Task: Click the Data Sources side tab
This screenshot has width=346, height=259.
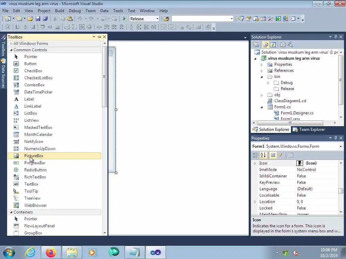Action: click(x=3, y=74)
